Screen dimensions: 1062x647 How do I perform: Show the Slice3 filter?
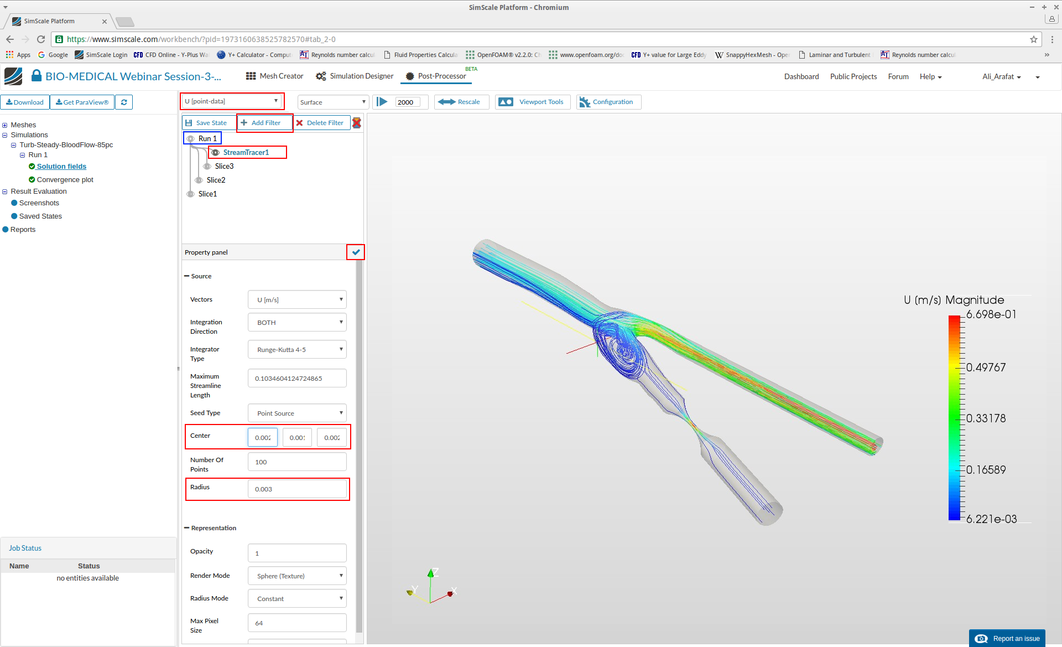click(x=207, y=167)
